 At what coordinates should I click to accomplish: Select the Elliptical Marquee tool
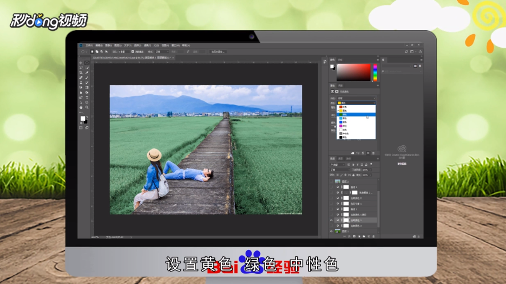[x=87, y=63]
